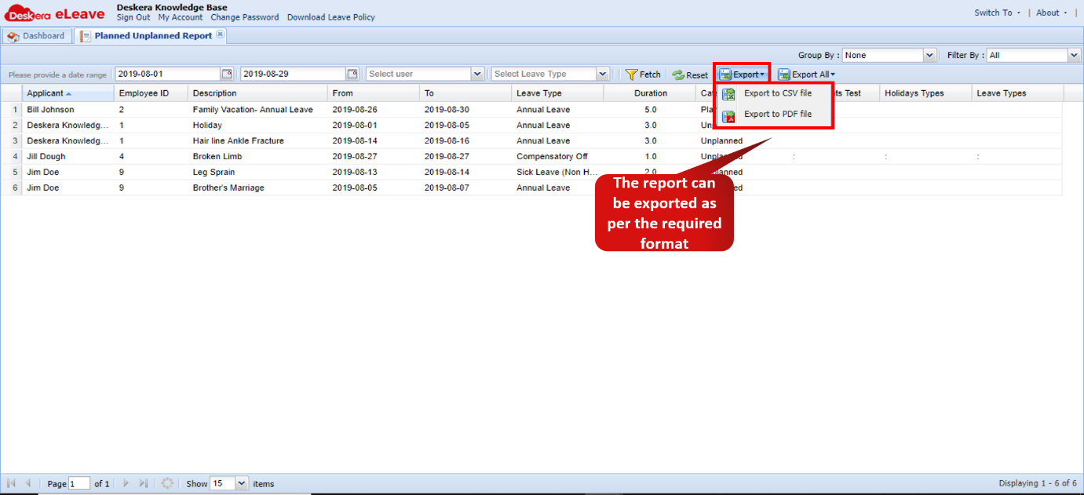This screenshot has height=495, width=1084.
Task: Click the page number input field
Action: 79,483
